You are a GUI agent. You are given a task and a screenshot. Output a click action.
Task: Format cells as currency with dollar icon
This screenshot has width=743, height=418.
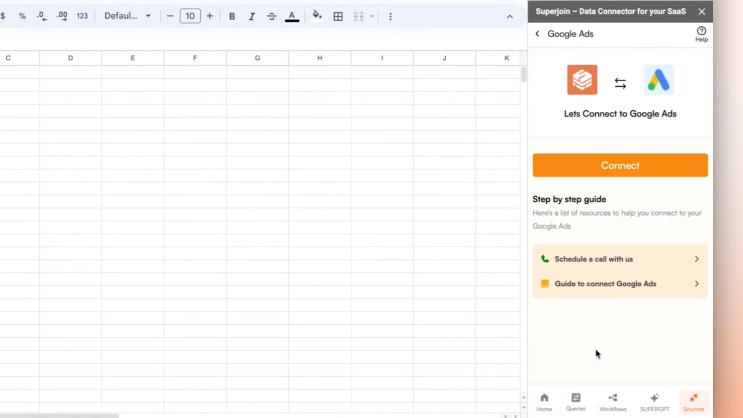(3, 16)
